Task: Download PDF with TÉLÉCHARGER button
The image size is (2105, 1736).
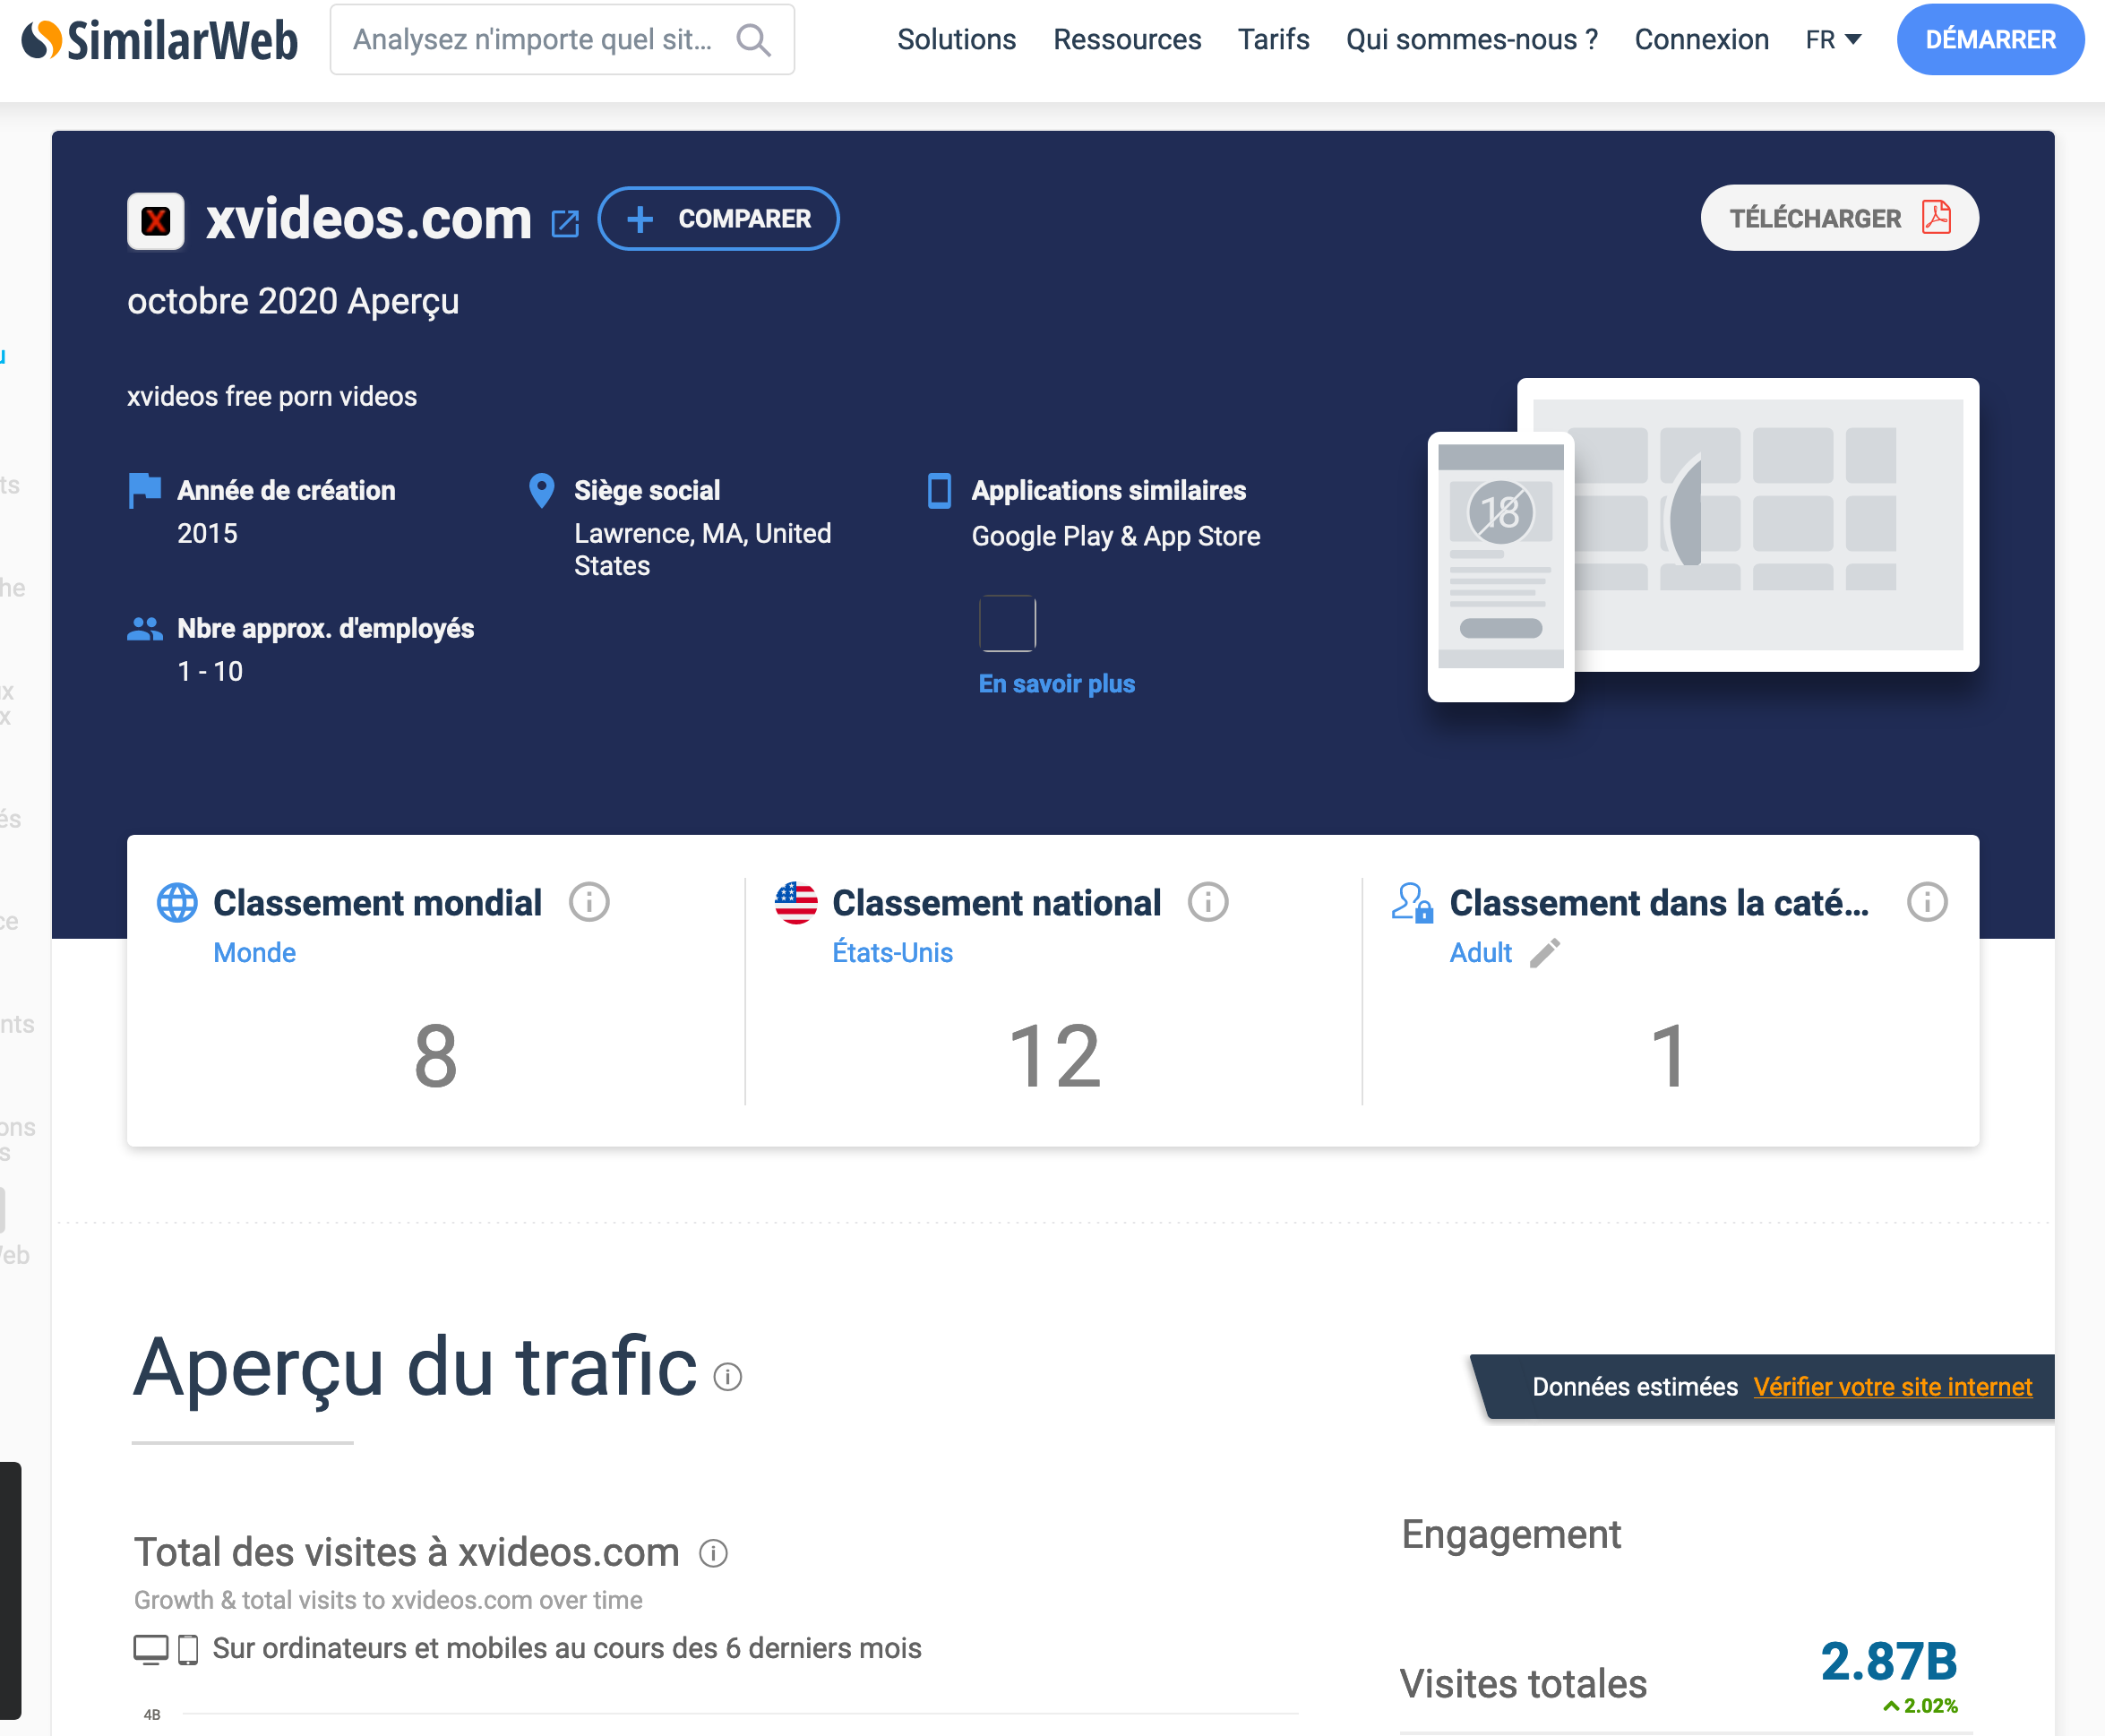Action: [1838, 218]
